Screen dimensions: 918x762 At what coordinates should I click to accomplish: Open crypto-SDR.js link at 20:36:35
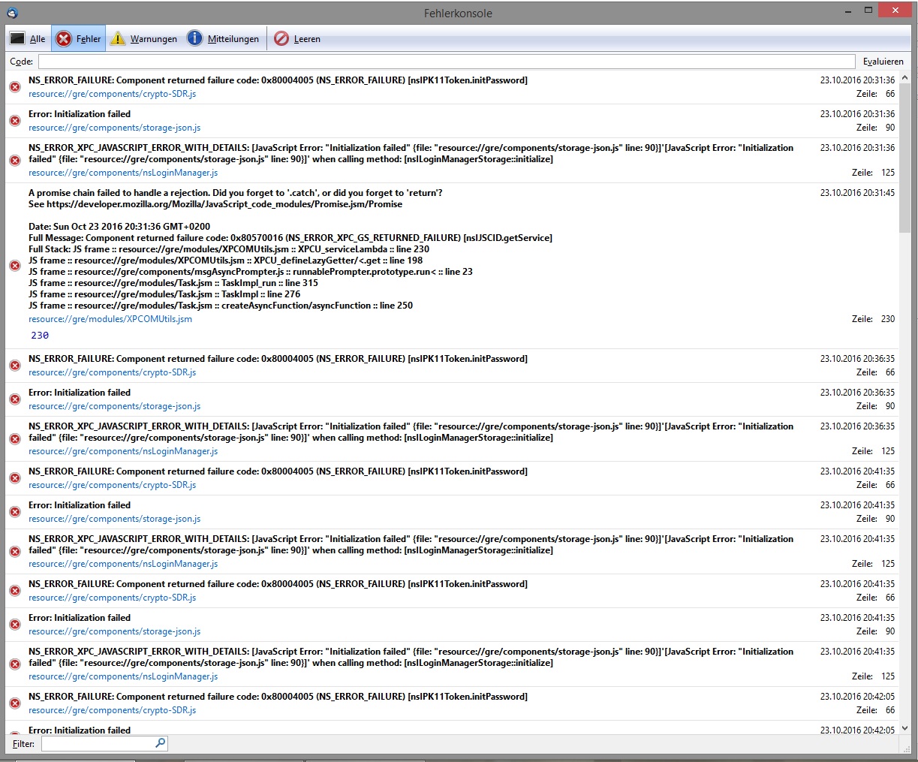click(113, 372)
